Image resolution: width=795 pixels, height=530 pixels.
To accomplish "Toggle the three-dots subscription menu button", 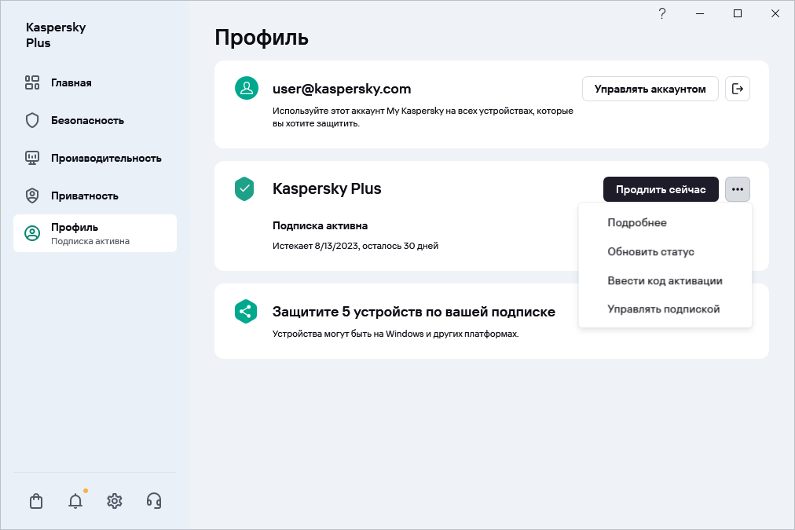I will [737, 189].
